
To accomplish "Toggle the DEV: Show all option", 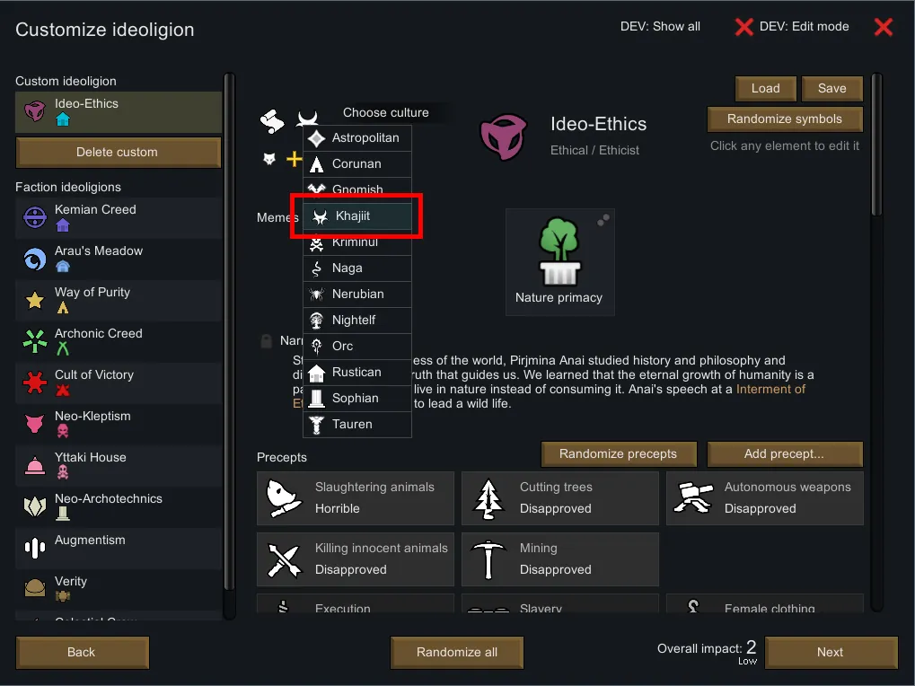I will point(660,27).
